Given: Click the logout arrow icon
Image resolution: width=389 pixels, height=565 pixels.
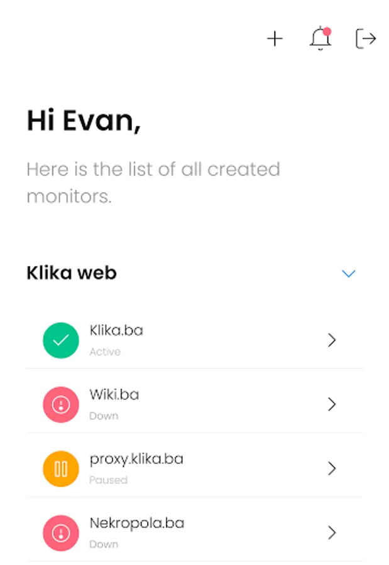Looking at the screenshot, I should 366,38.
